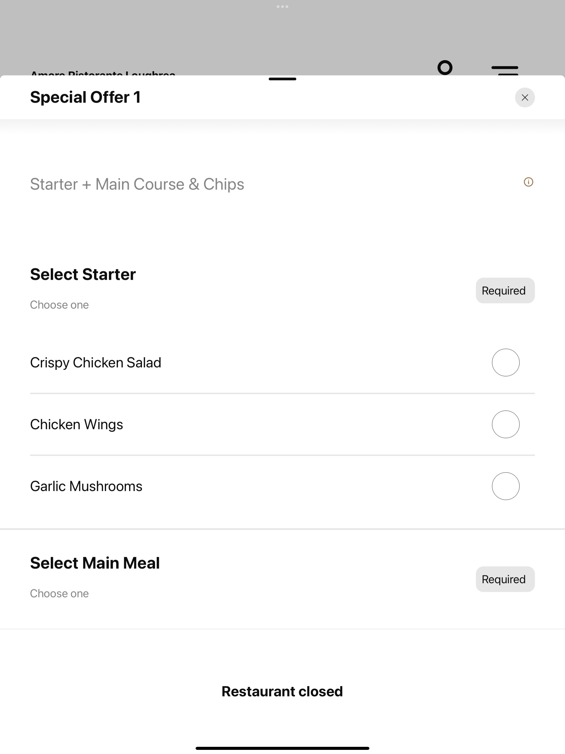Screen dimensions: 565x754
Task: Tap the Chicken Wings option label
Action: coord(76,424)
